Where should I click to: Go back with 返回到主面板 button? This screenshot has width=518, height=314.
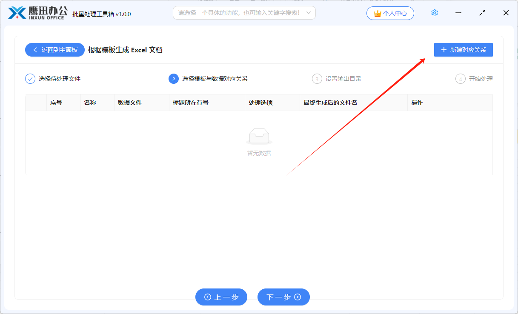tap(55, 50)
